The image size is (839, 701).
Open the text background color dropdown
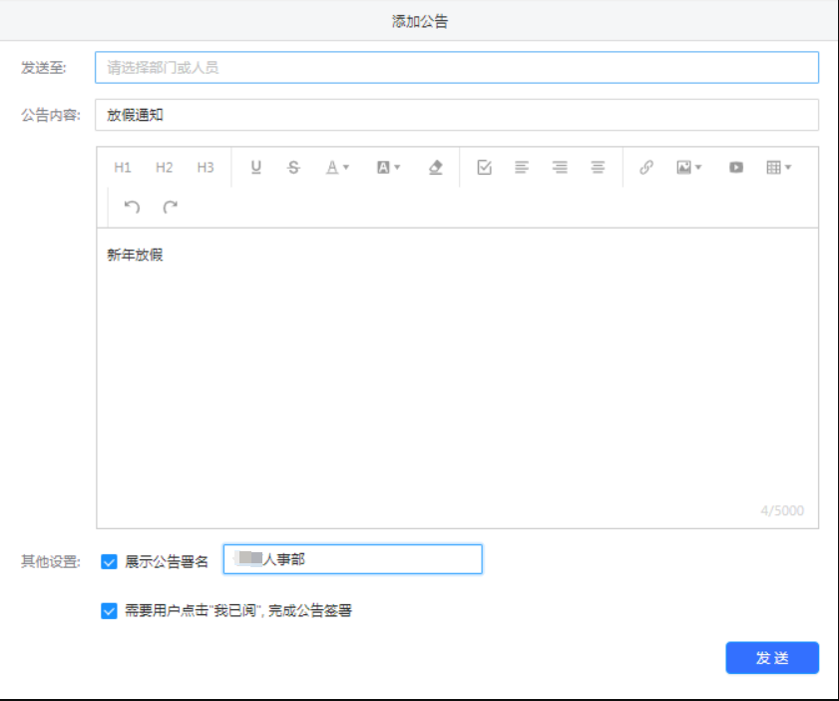pos(388,168)
